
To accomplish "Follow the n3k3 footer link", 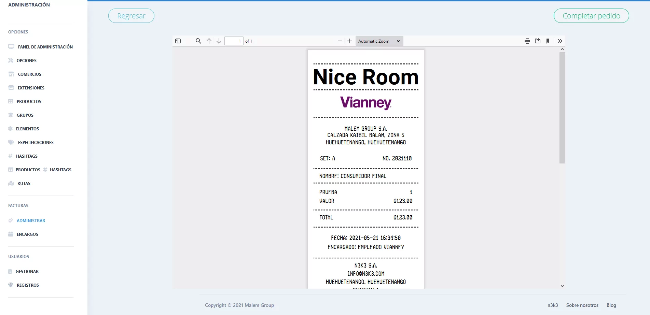I will 553,305.
